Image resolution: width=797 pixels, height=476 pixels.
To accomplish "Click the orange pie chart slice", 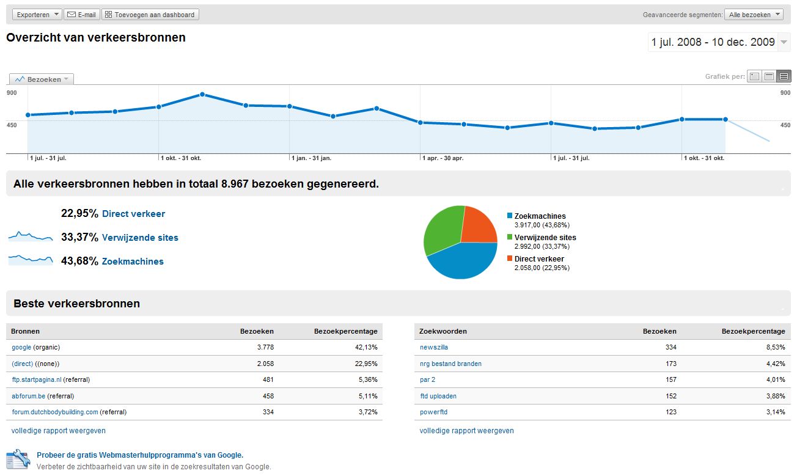I will click(x=480, y=225).
